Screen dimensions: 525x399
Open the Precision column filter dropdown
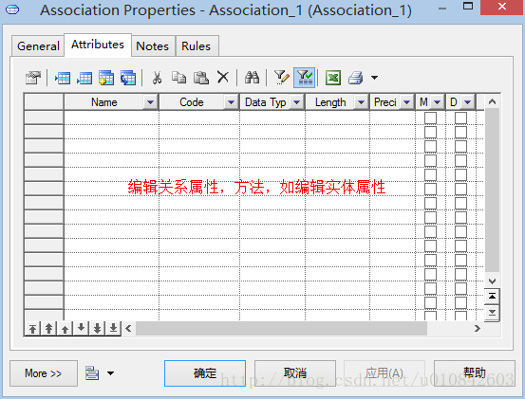(x=406, y=102)
